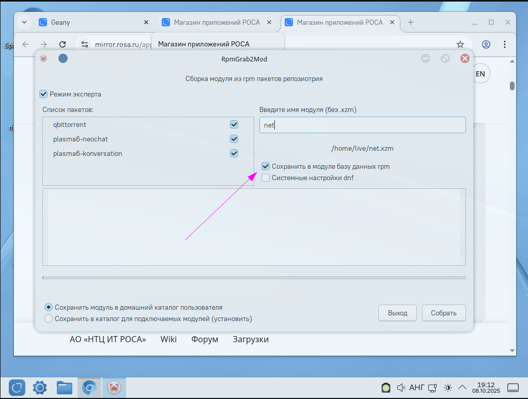Open the Загрузки footer link

pyautogui.click(x=251, y=339)
